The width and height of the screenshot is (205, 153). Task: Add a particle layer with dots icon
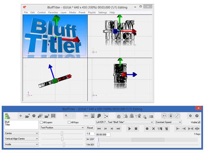[x=106, y=116]
